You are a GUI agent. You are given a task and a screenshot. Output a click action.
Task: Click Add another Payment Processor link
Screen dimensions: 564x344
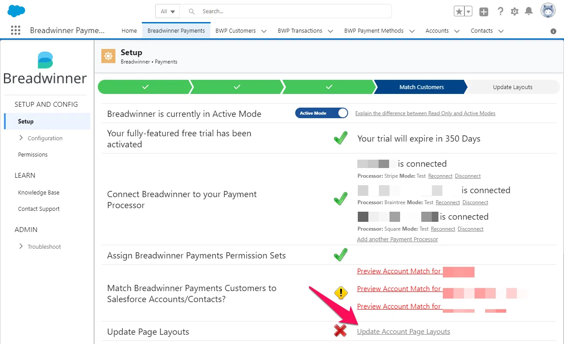(397, 239)
